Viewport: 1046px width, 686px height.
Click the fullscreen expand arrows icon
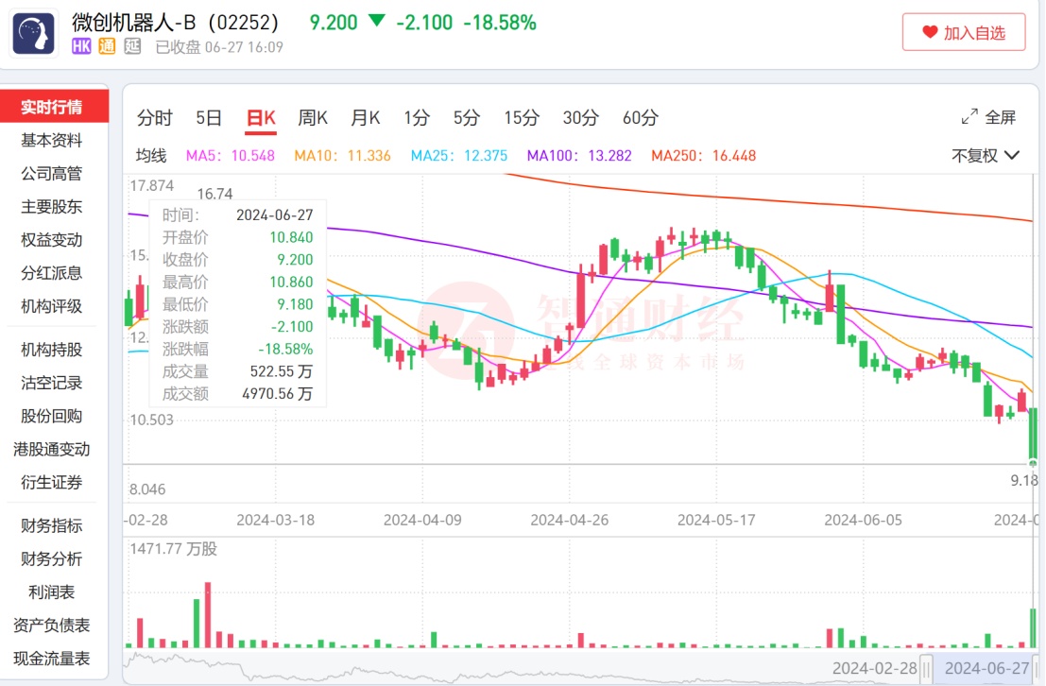pos(969,117)
